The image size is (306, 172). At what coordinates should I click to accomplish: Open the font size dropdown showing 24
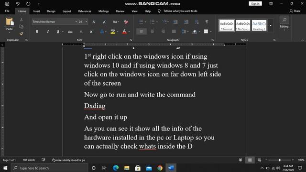[x=86, y=22]
